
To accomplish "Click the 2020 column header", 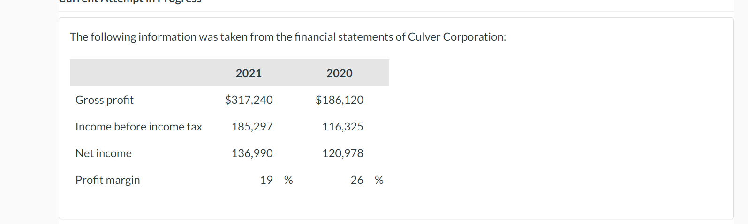I will [x=339, y=73].
